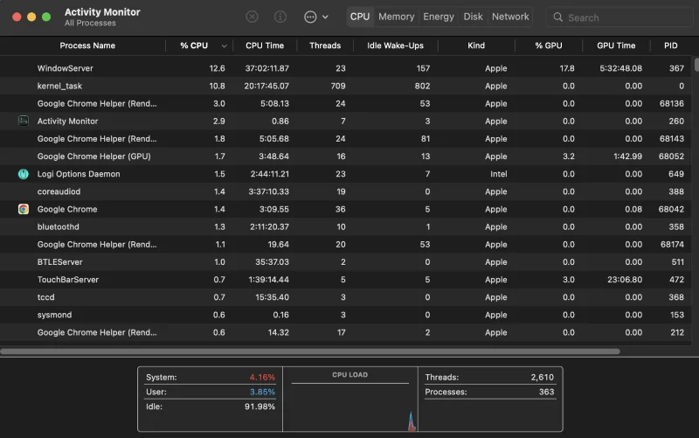699x438 pixels.
Task: Select Google Chrome Helper (GPU) row
Action: [346, 156]
